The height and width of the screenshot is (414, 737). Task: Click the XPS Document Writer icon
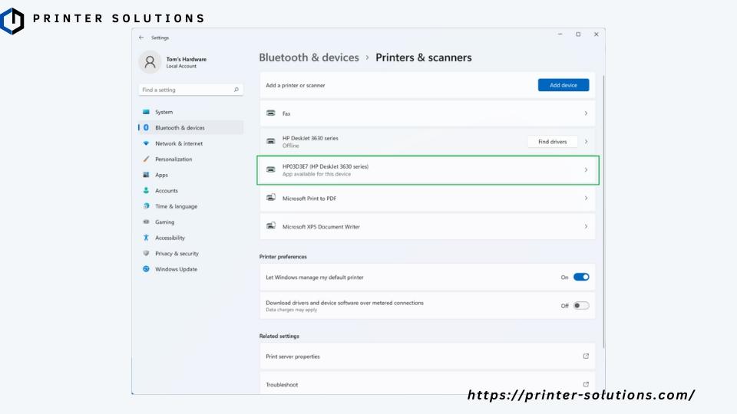(x=271, y=225)
